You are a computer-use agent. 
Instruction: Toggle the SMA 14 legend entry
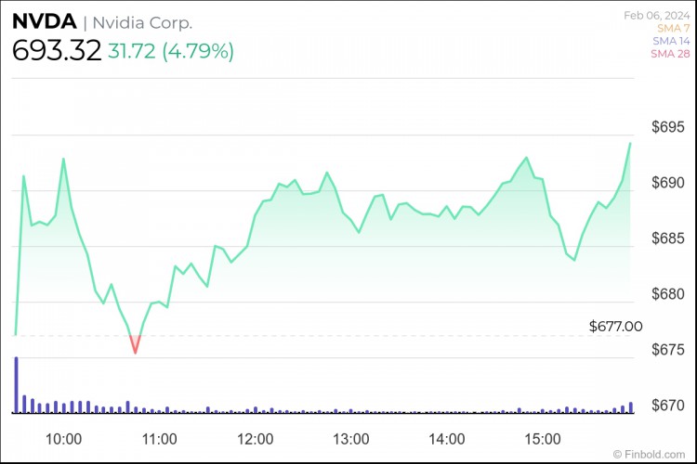coord(671,41)
